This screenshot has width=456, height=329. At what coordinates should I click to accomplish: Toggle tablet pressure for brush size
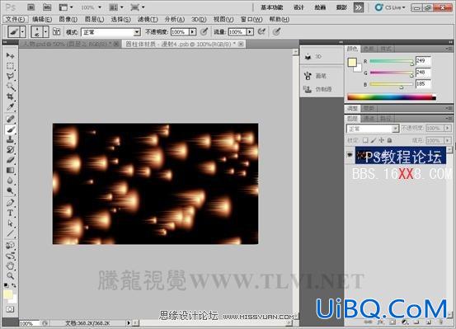pos(276,31)
